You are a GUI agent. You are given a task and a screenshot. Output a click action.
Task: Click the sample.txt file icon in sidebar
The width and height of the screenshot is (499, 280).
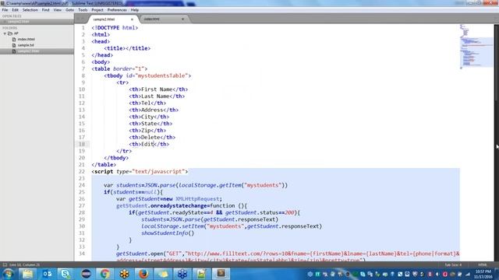pyautogui.click(x=14, y=45)
